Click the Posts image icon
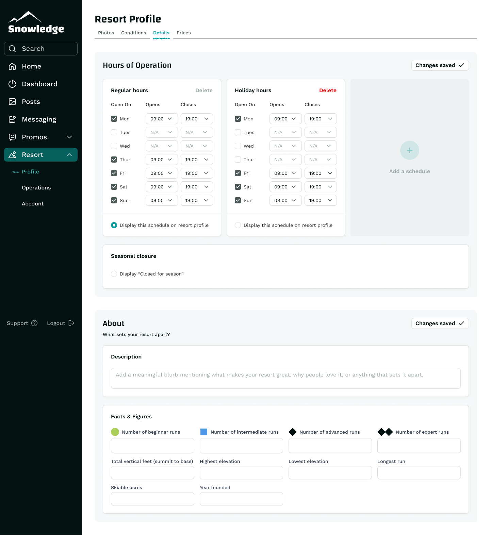 coord(12,102)
